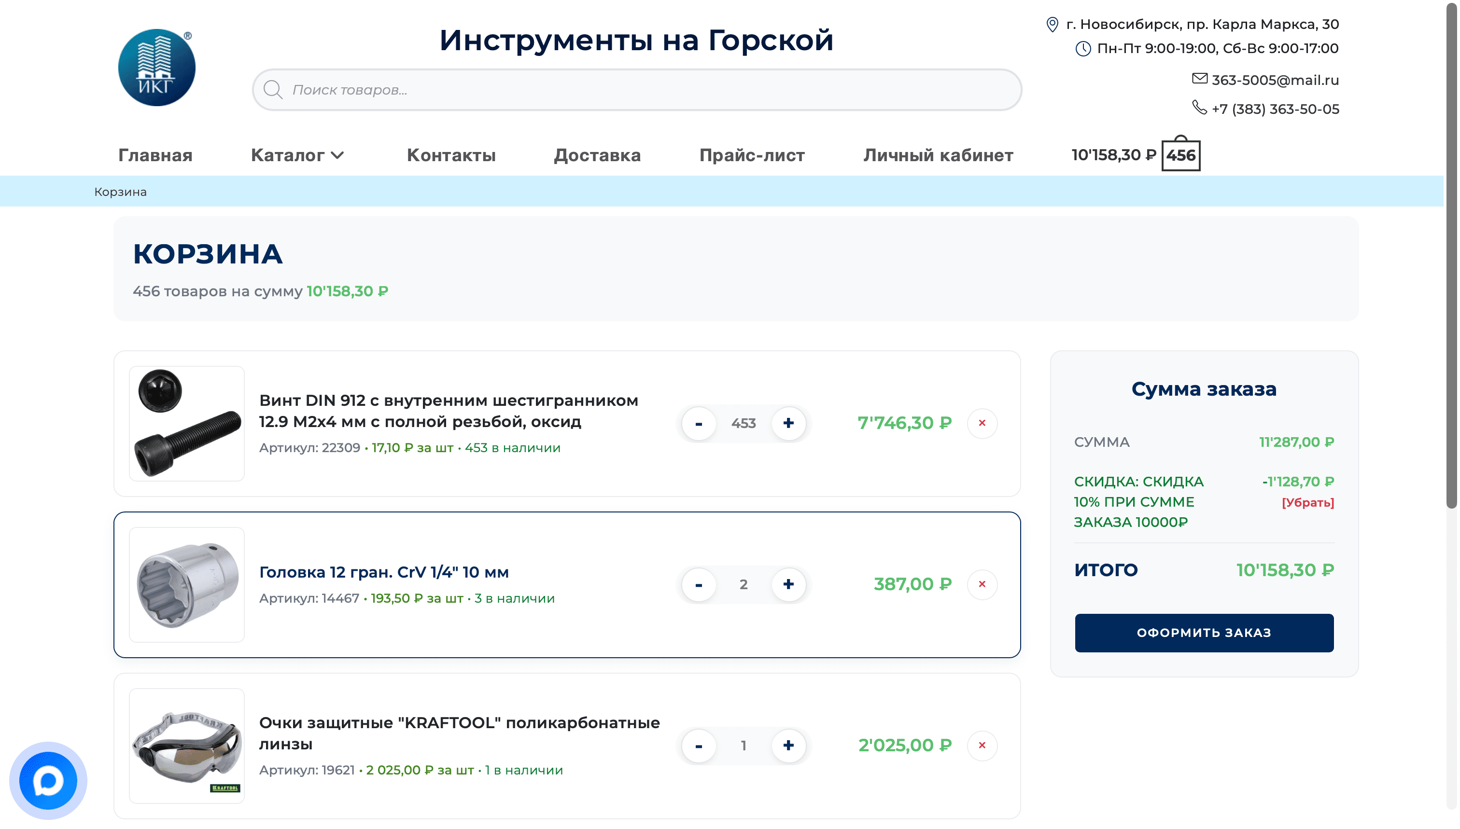Increase quantity of KRAFTOOL goggles
This screenshot has width=1460, height=829.
click(x=788, y=746)
